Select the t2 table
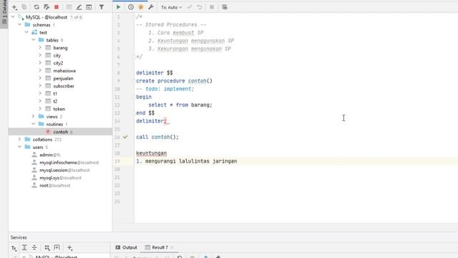Image resolution: width=458 pixels, height=258 pixels. coord(55,101)
